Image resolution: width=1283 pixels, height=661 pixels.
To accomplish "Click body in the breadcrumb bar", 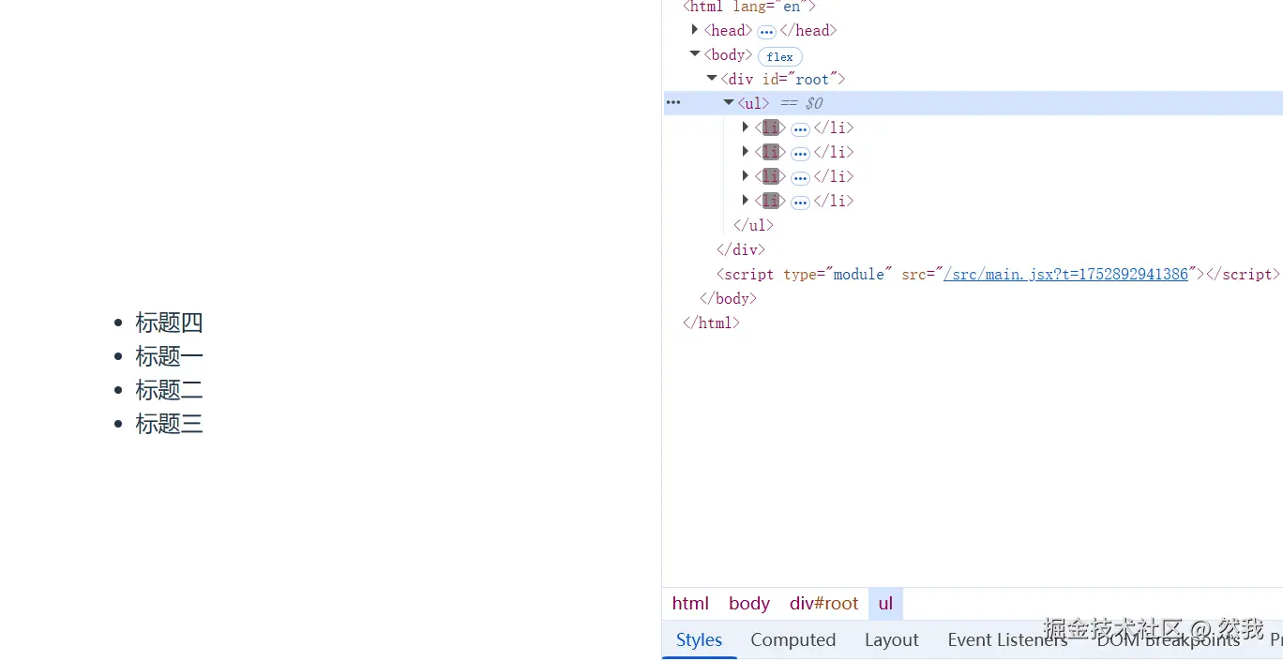I will point(749,604).
